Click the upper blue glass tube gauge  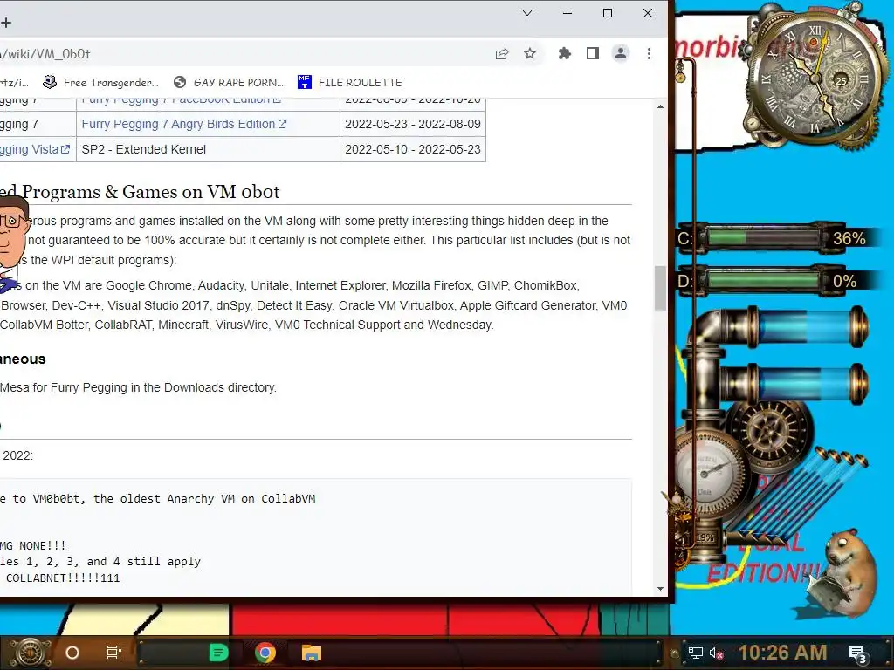coord(807,327)
